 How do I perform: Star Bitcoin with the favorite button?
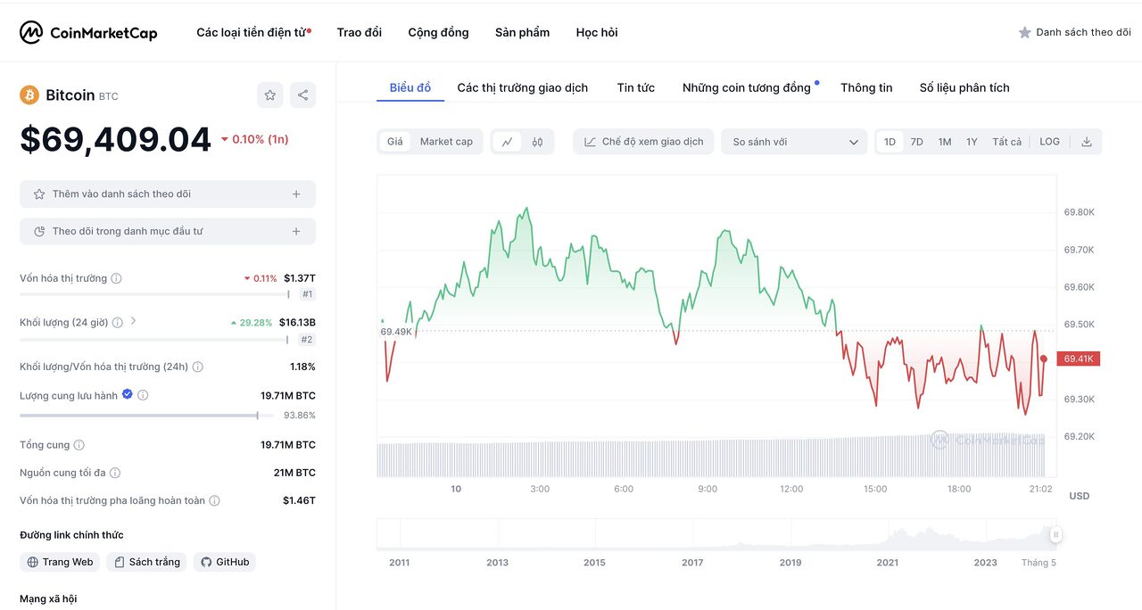point(270,95)
